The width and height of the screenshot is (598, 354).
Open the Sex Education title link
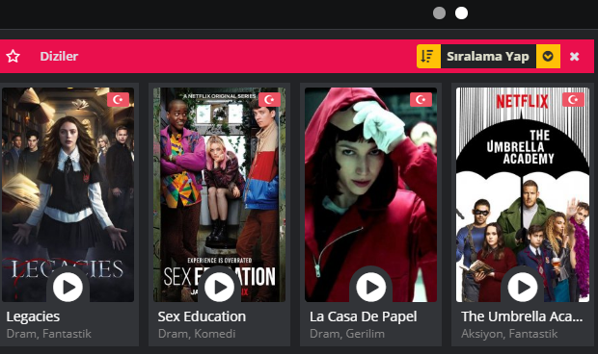coord(202,316)
